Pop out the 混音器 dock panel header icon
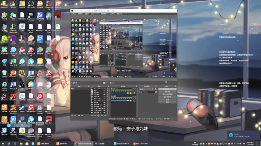The image size is (261, 146). pos(136,86)
